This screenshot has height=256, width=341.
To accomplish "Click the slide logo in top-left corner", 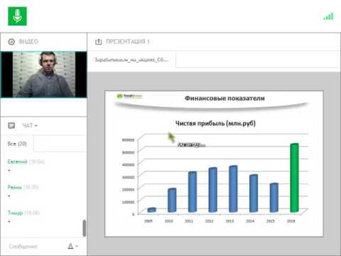I will coord(129,96).
